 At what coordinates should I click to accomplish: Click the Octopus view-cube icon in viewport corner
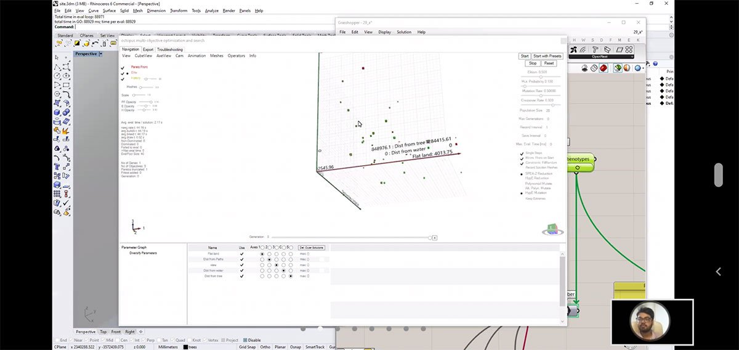pyautogui.click(x=552, y=229)
